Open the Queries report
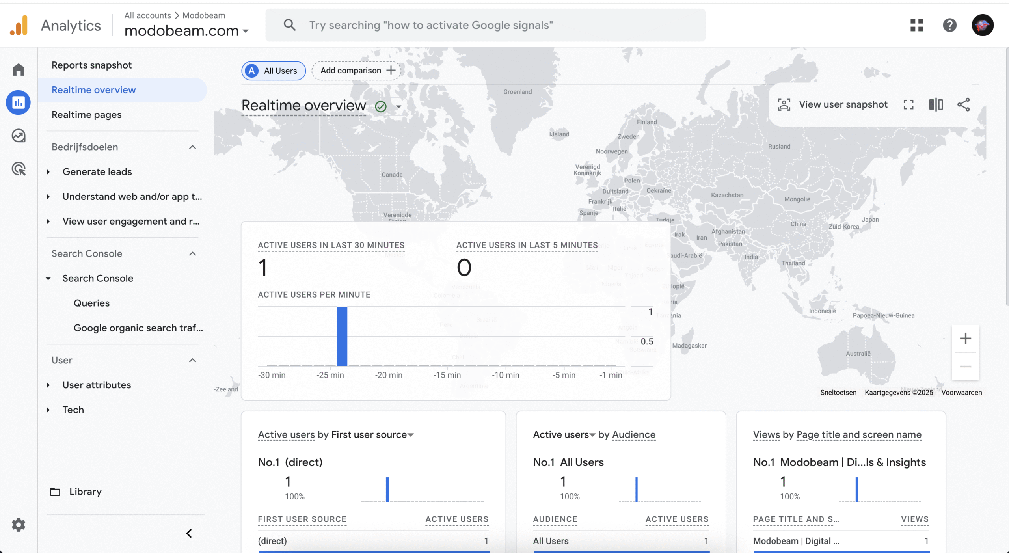This screenshot has height=553, width=1009. (x=91, y=303)
